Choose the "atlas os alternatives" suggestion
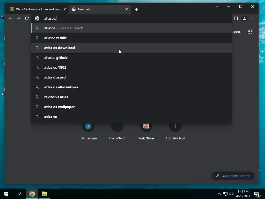 pos(132,87)
